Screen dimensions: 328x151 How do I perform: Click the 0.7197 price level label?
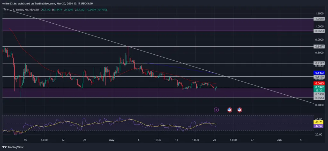click(319, 63)
